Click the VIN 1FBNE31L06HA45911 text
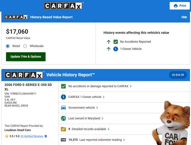Image resolution: width=191 pixels, height=145 pixels. coord(20,94)
